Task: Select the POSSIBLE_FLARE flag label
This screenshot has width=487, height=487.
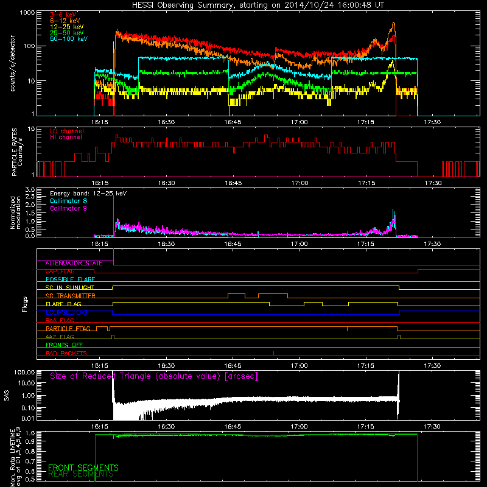Action: 70,279
